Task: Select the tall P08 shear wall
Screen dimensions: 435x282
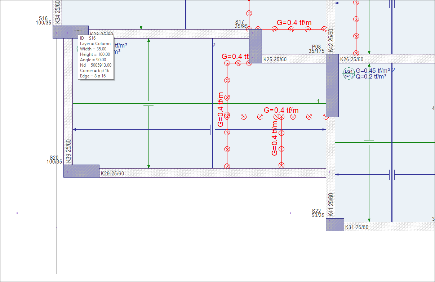Action: (x=332, y=85)
